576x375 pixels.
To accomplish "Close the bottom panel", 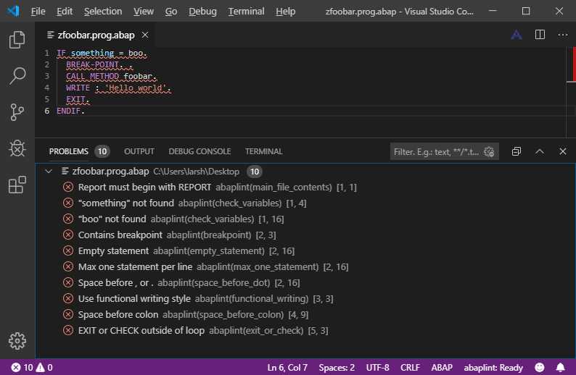I will click(562, 151).
